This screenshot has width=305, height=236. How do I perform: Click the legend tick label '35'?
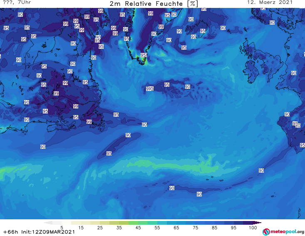pyautogui.click(x=119, y=228)
